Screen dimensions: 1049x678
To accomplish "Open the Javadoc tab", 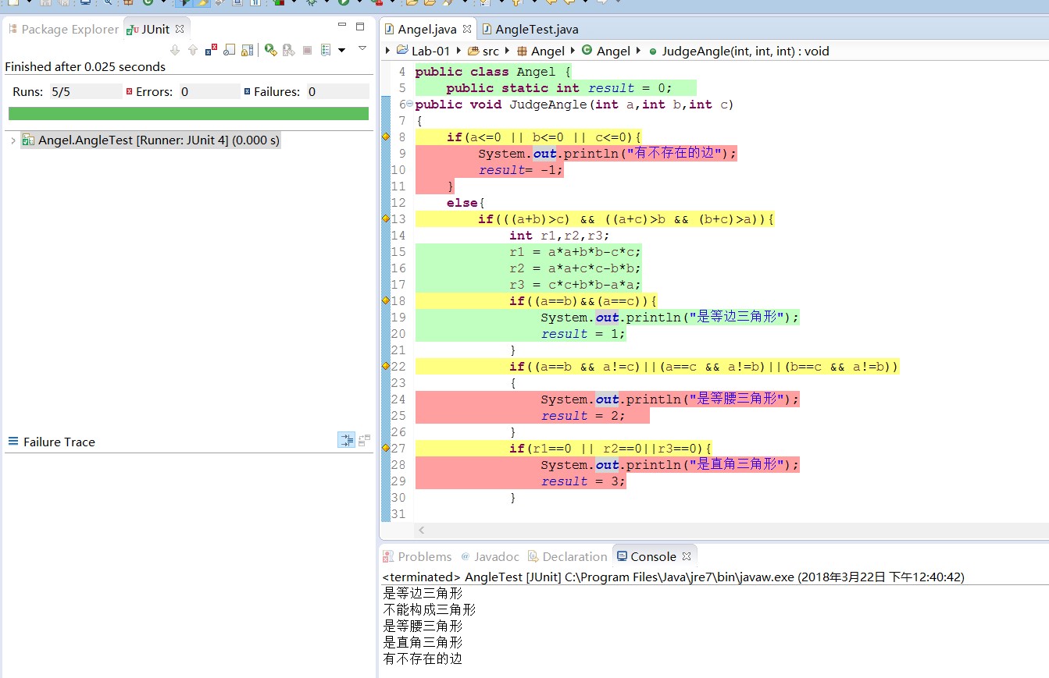I will (496, 556).
